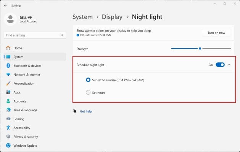Open Personalization paintbrush icon
Screen dimensions: 240x152
click(x=8, y=84)
